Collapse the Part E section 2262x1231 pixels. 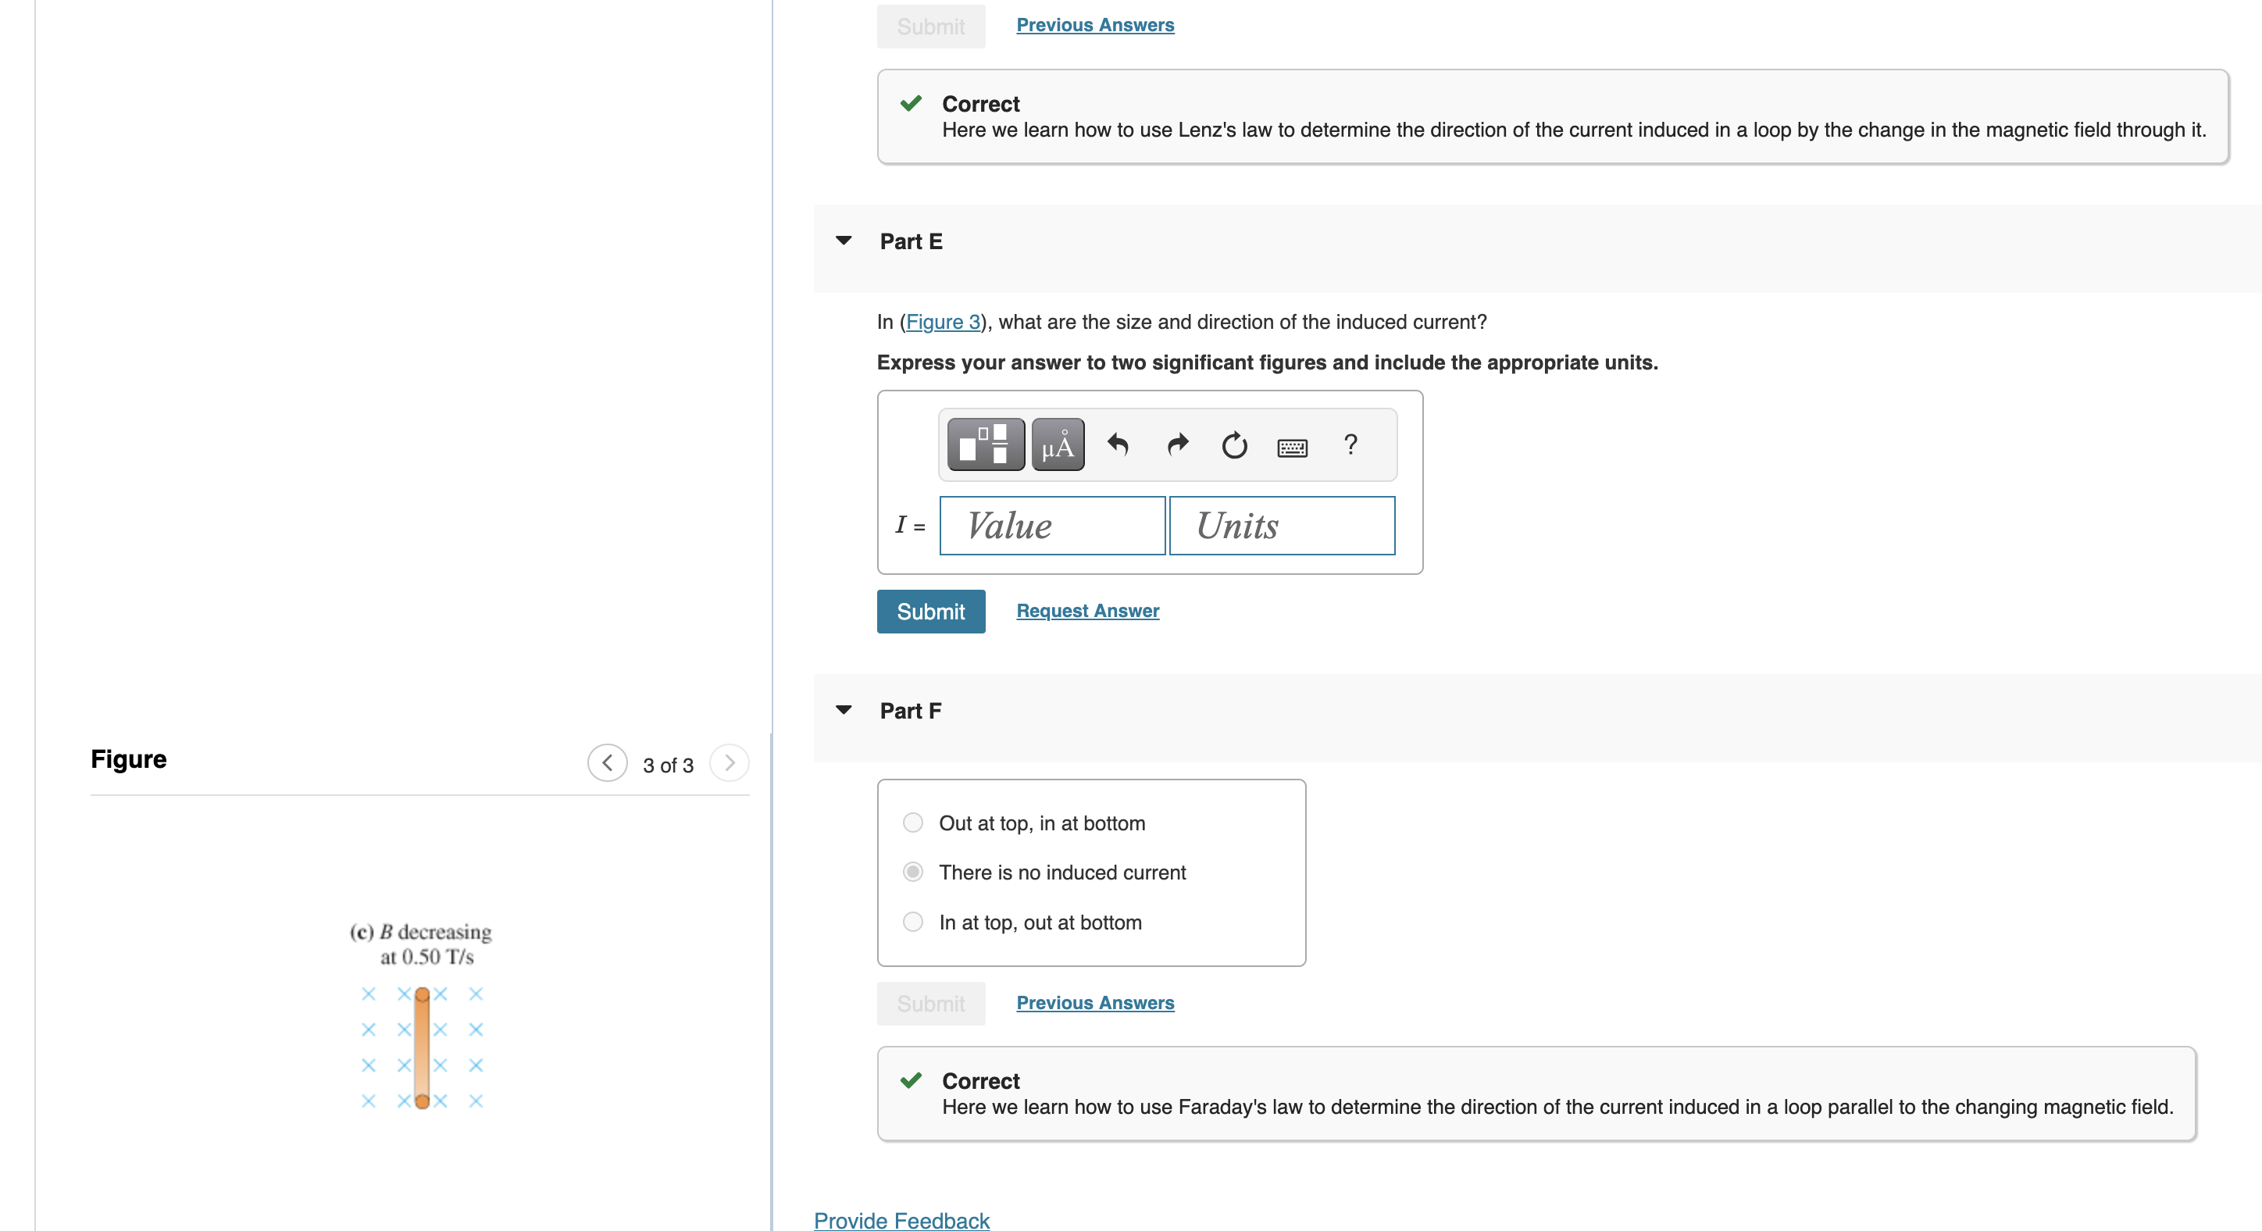(843, 240)
